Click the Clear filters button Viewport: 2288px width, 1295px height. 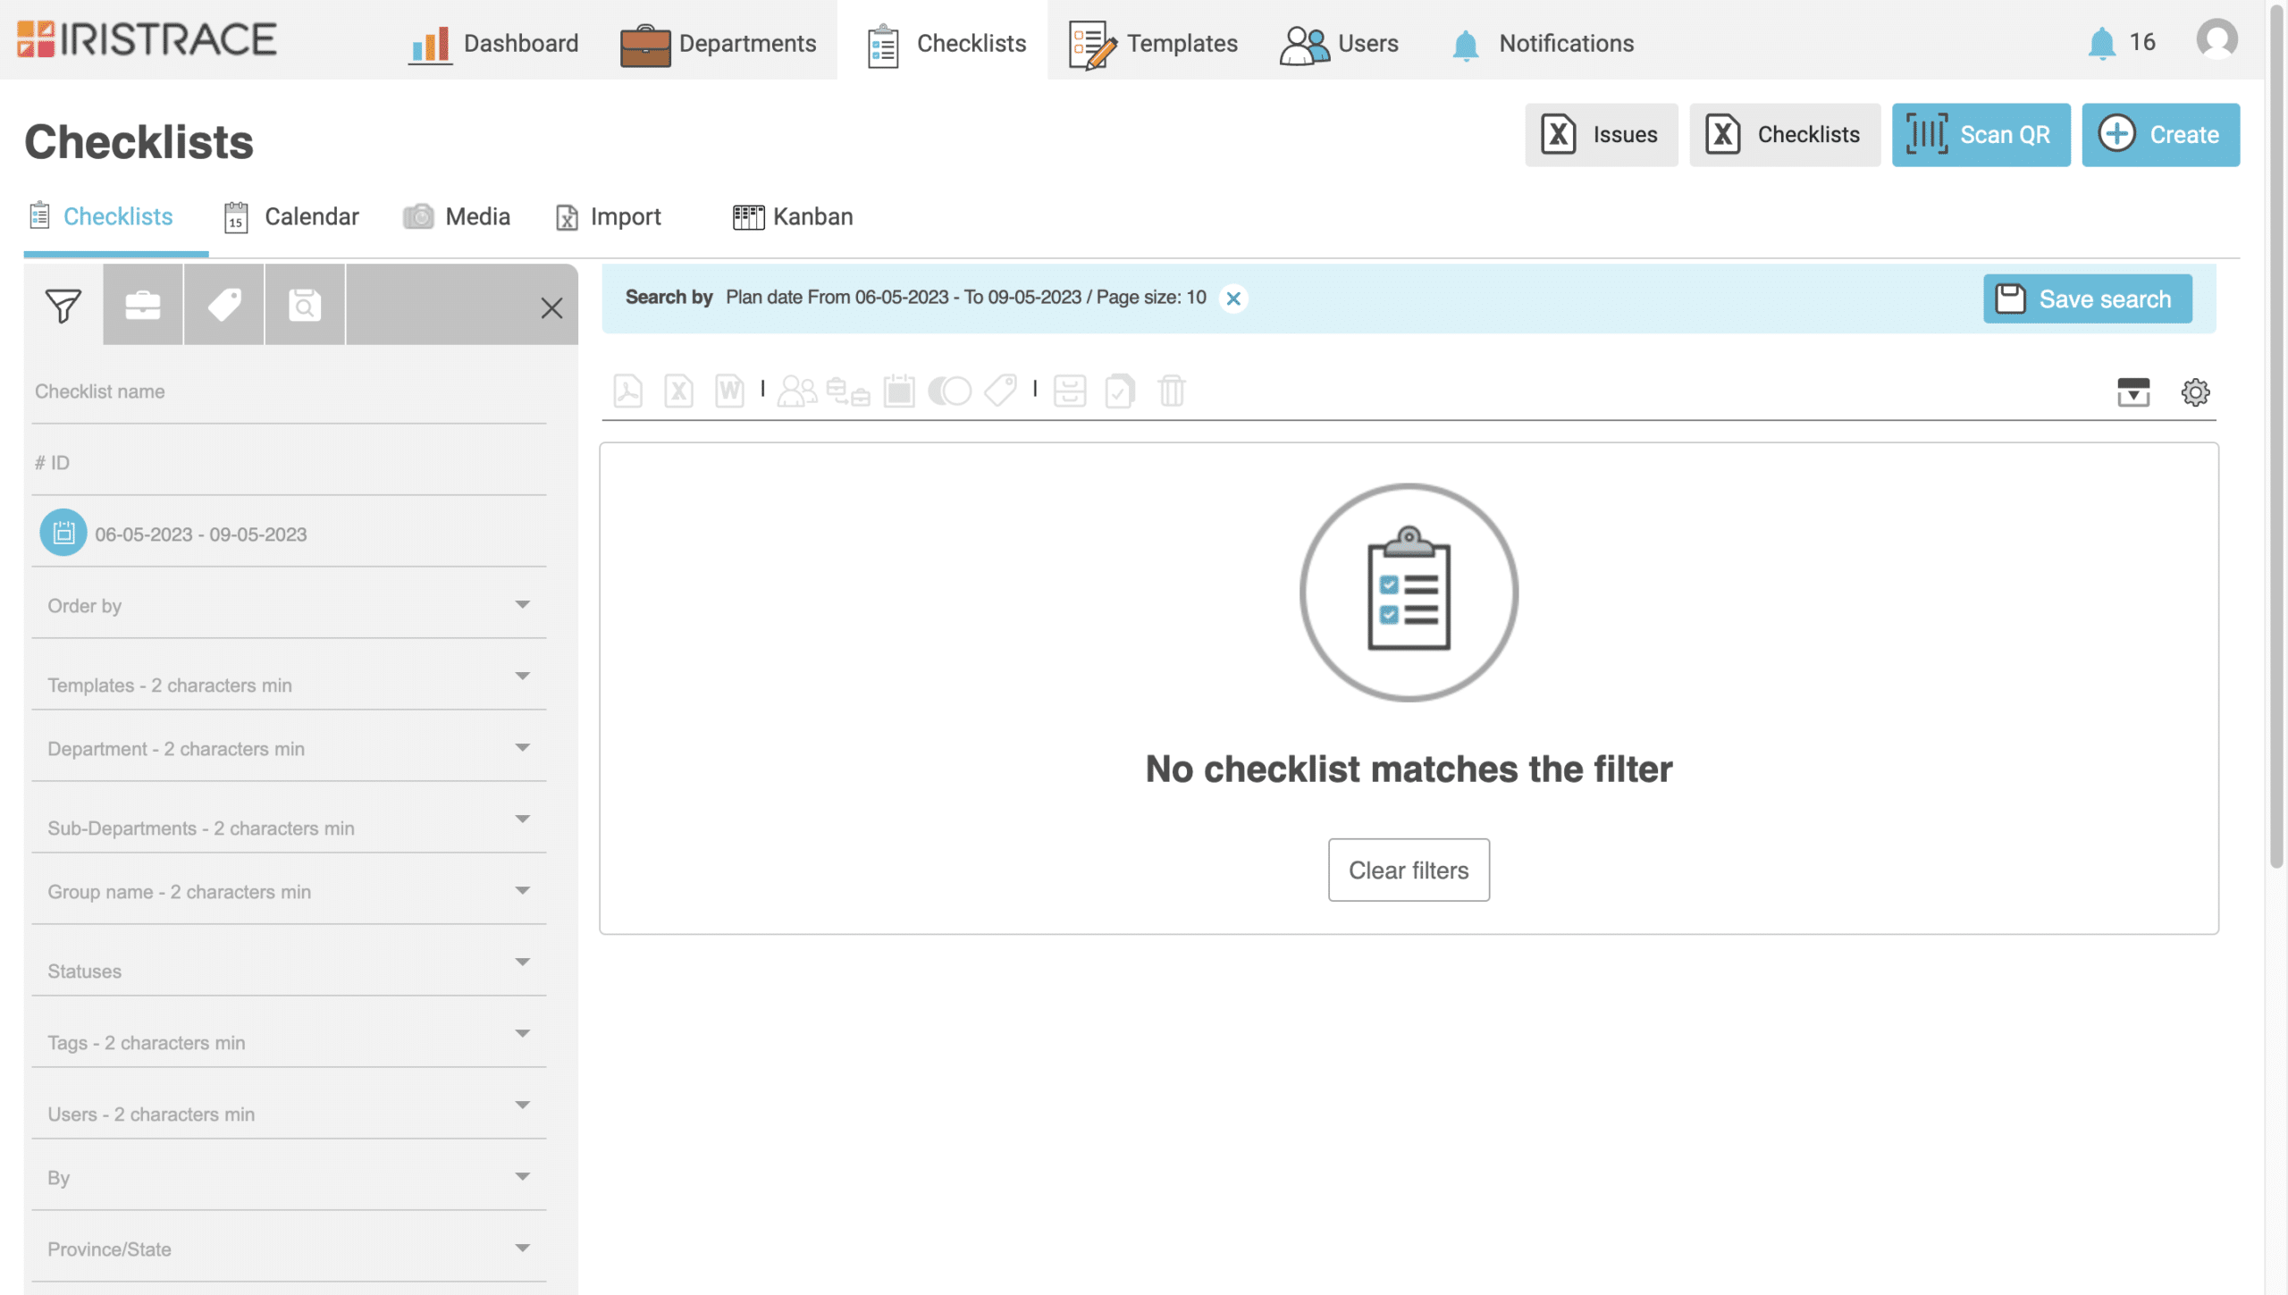tap(1408, 870)
